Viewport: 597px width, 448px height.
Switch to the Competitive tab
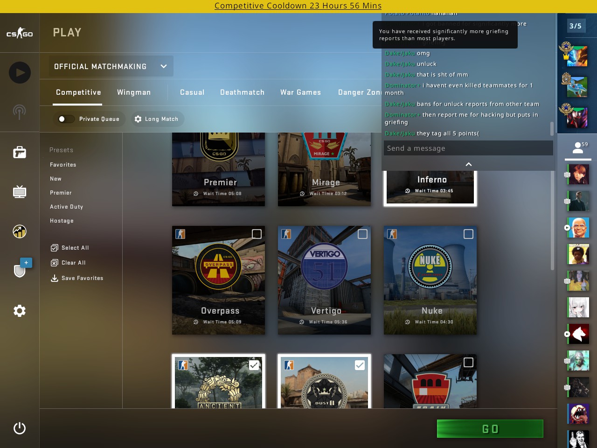pos(78,92)
